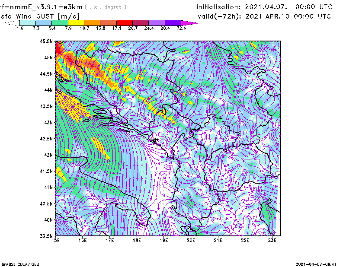Image resolution: width=346 pixels, height=267 pixels.
Task: Click the "16E" longitude label
Action: [x=83, y=240]
